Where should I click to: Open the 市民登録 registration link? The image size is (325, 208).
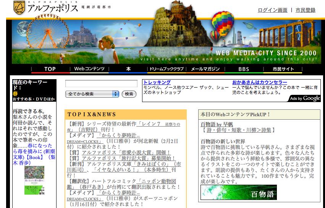pyautogui.click(x=306, y=10)
